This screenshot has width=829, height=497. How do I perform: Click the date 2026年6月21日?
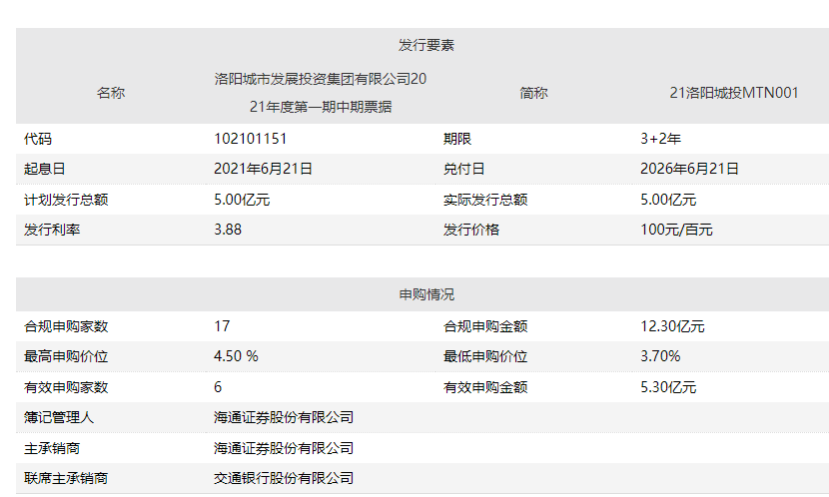click(689, 169)
